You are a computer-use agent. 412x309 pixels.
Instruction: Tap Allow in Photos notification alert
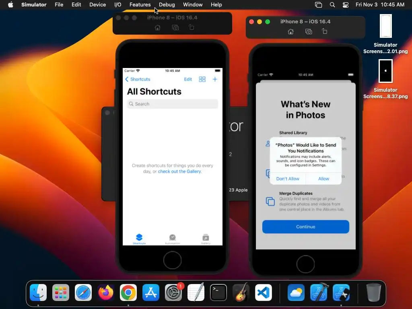[x=324, y=179]
